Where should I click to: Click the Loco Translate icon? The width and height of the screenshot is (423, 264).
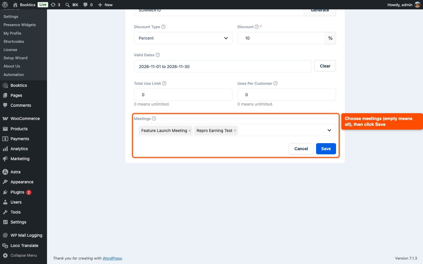[5, 246]
